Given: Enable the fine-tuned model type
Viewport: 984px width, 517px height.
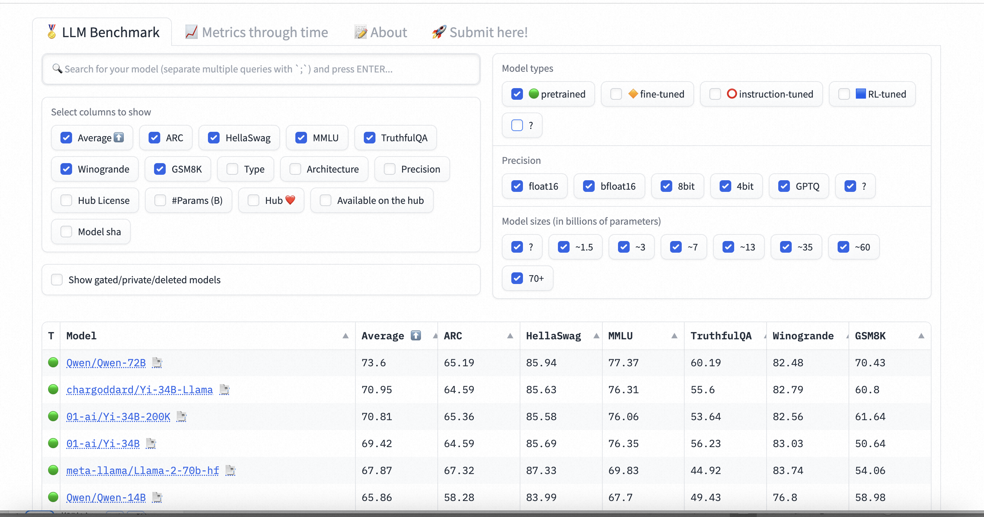Looking at the screenshot, I should [x=616, y=94].
